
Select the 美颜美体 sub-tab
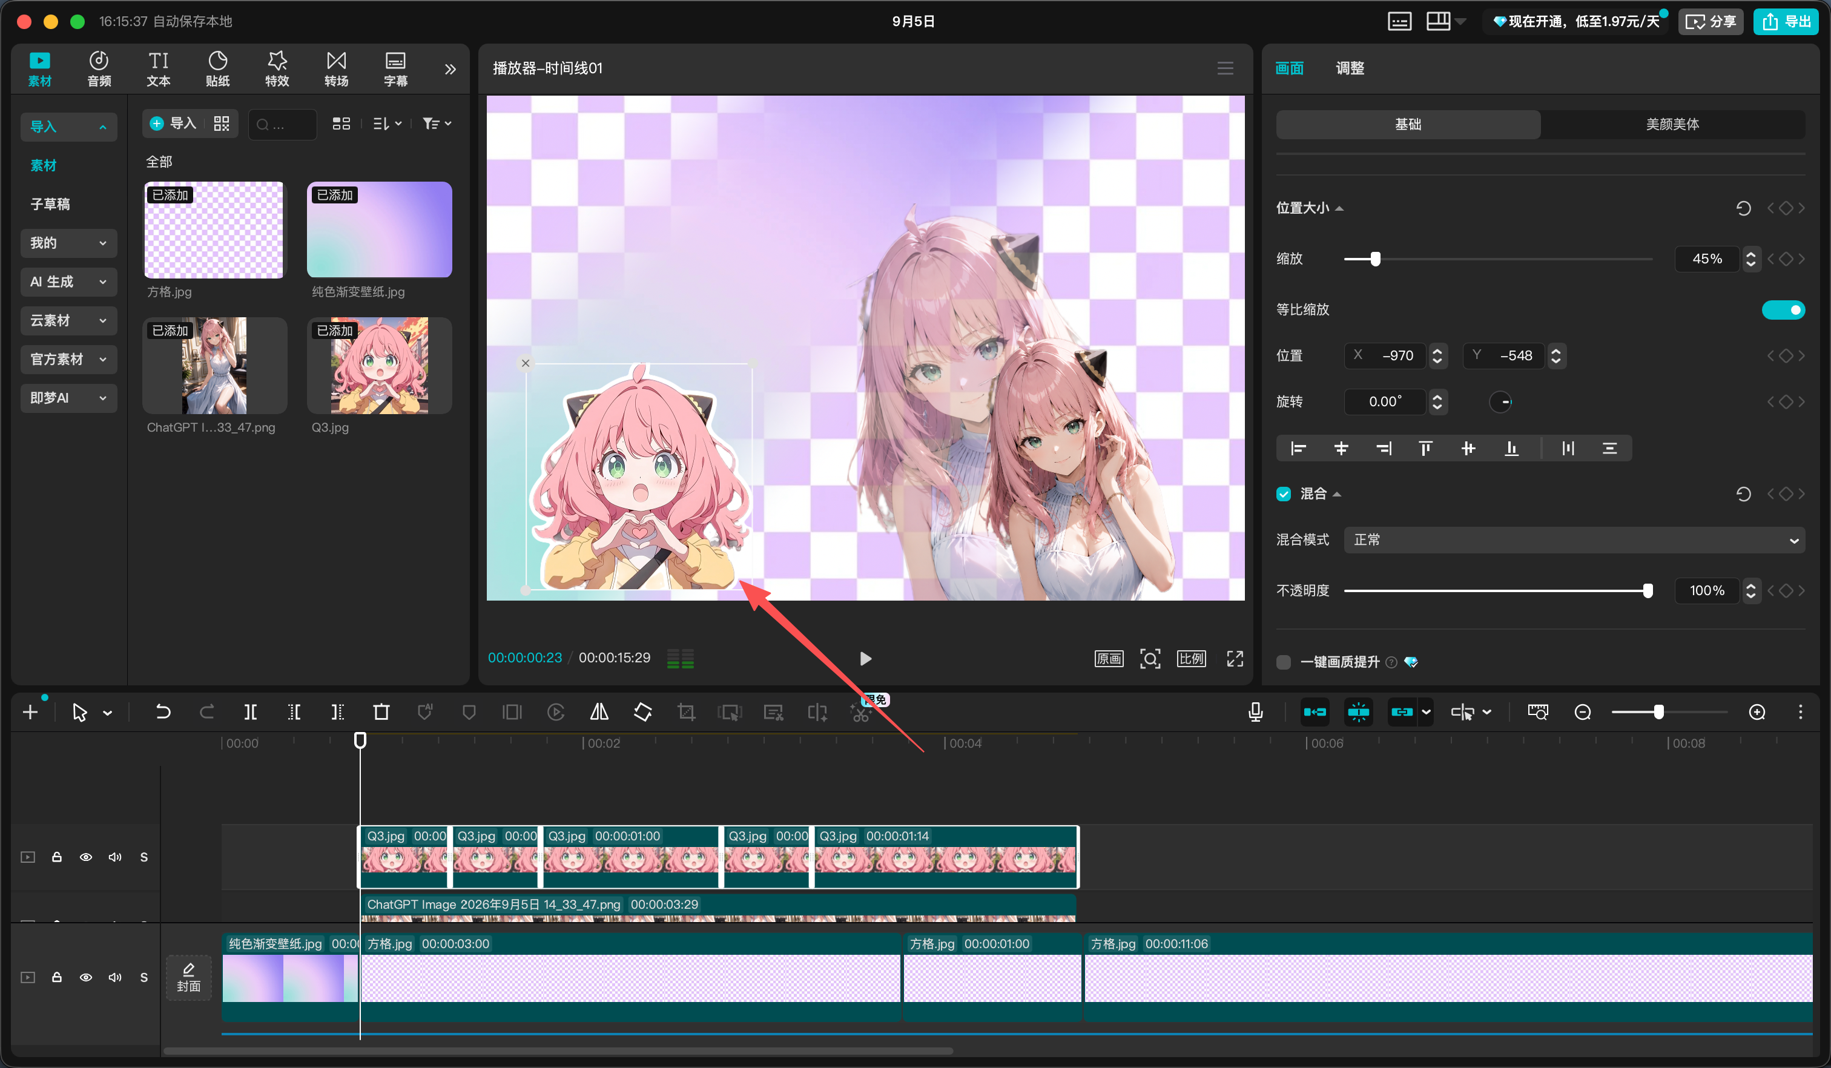[x=1672, y=124]
